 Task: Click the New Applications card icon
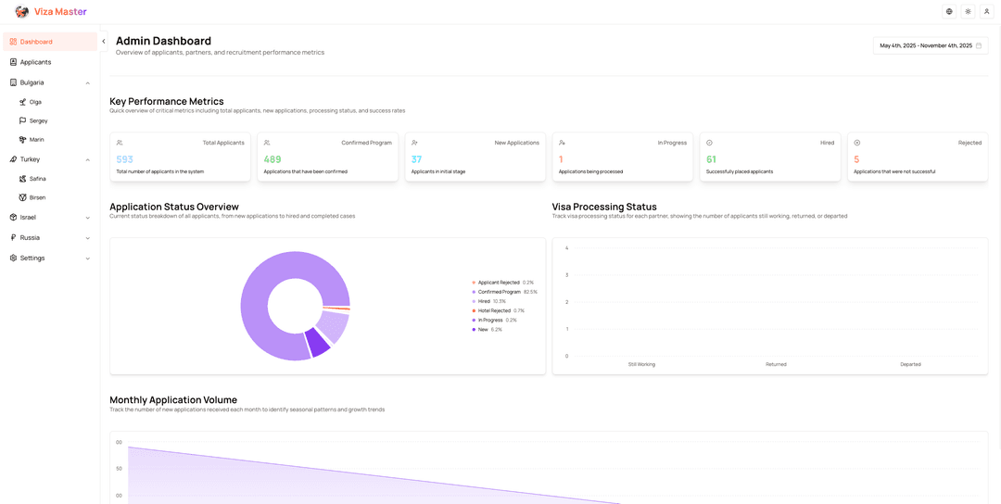point(414,143)
